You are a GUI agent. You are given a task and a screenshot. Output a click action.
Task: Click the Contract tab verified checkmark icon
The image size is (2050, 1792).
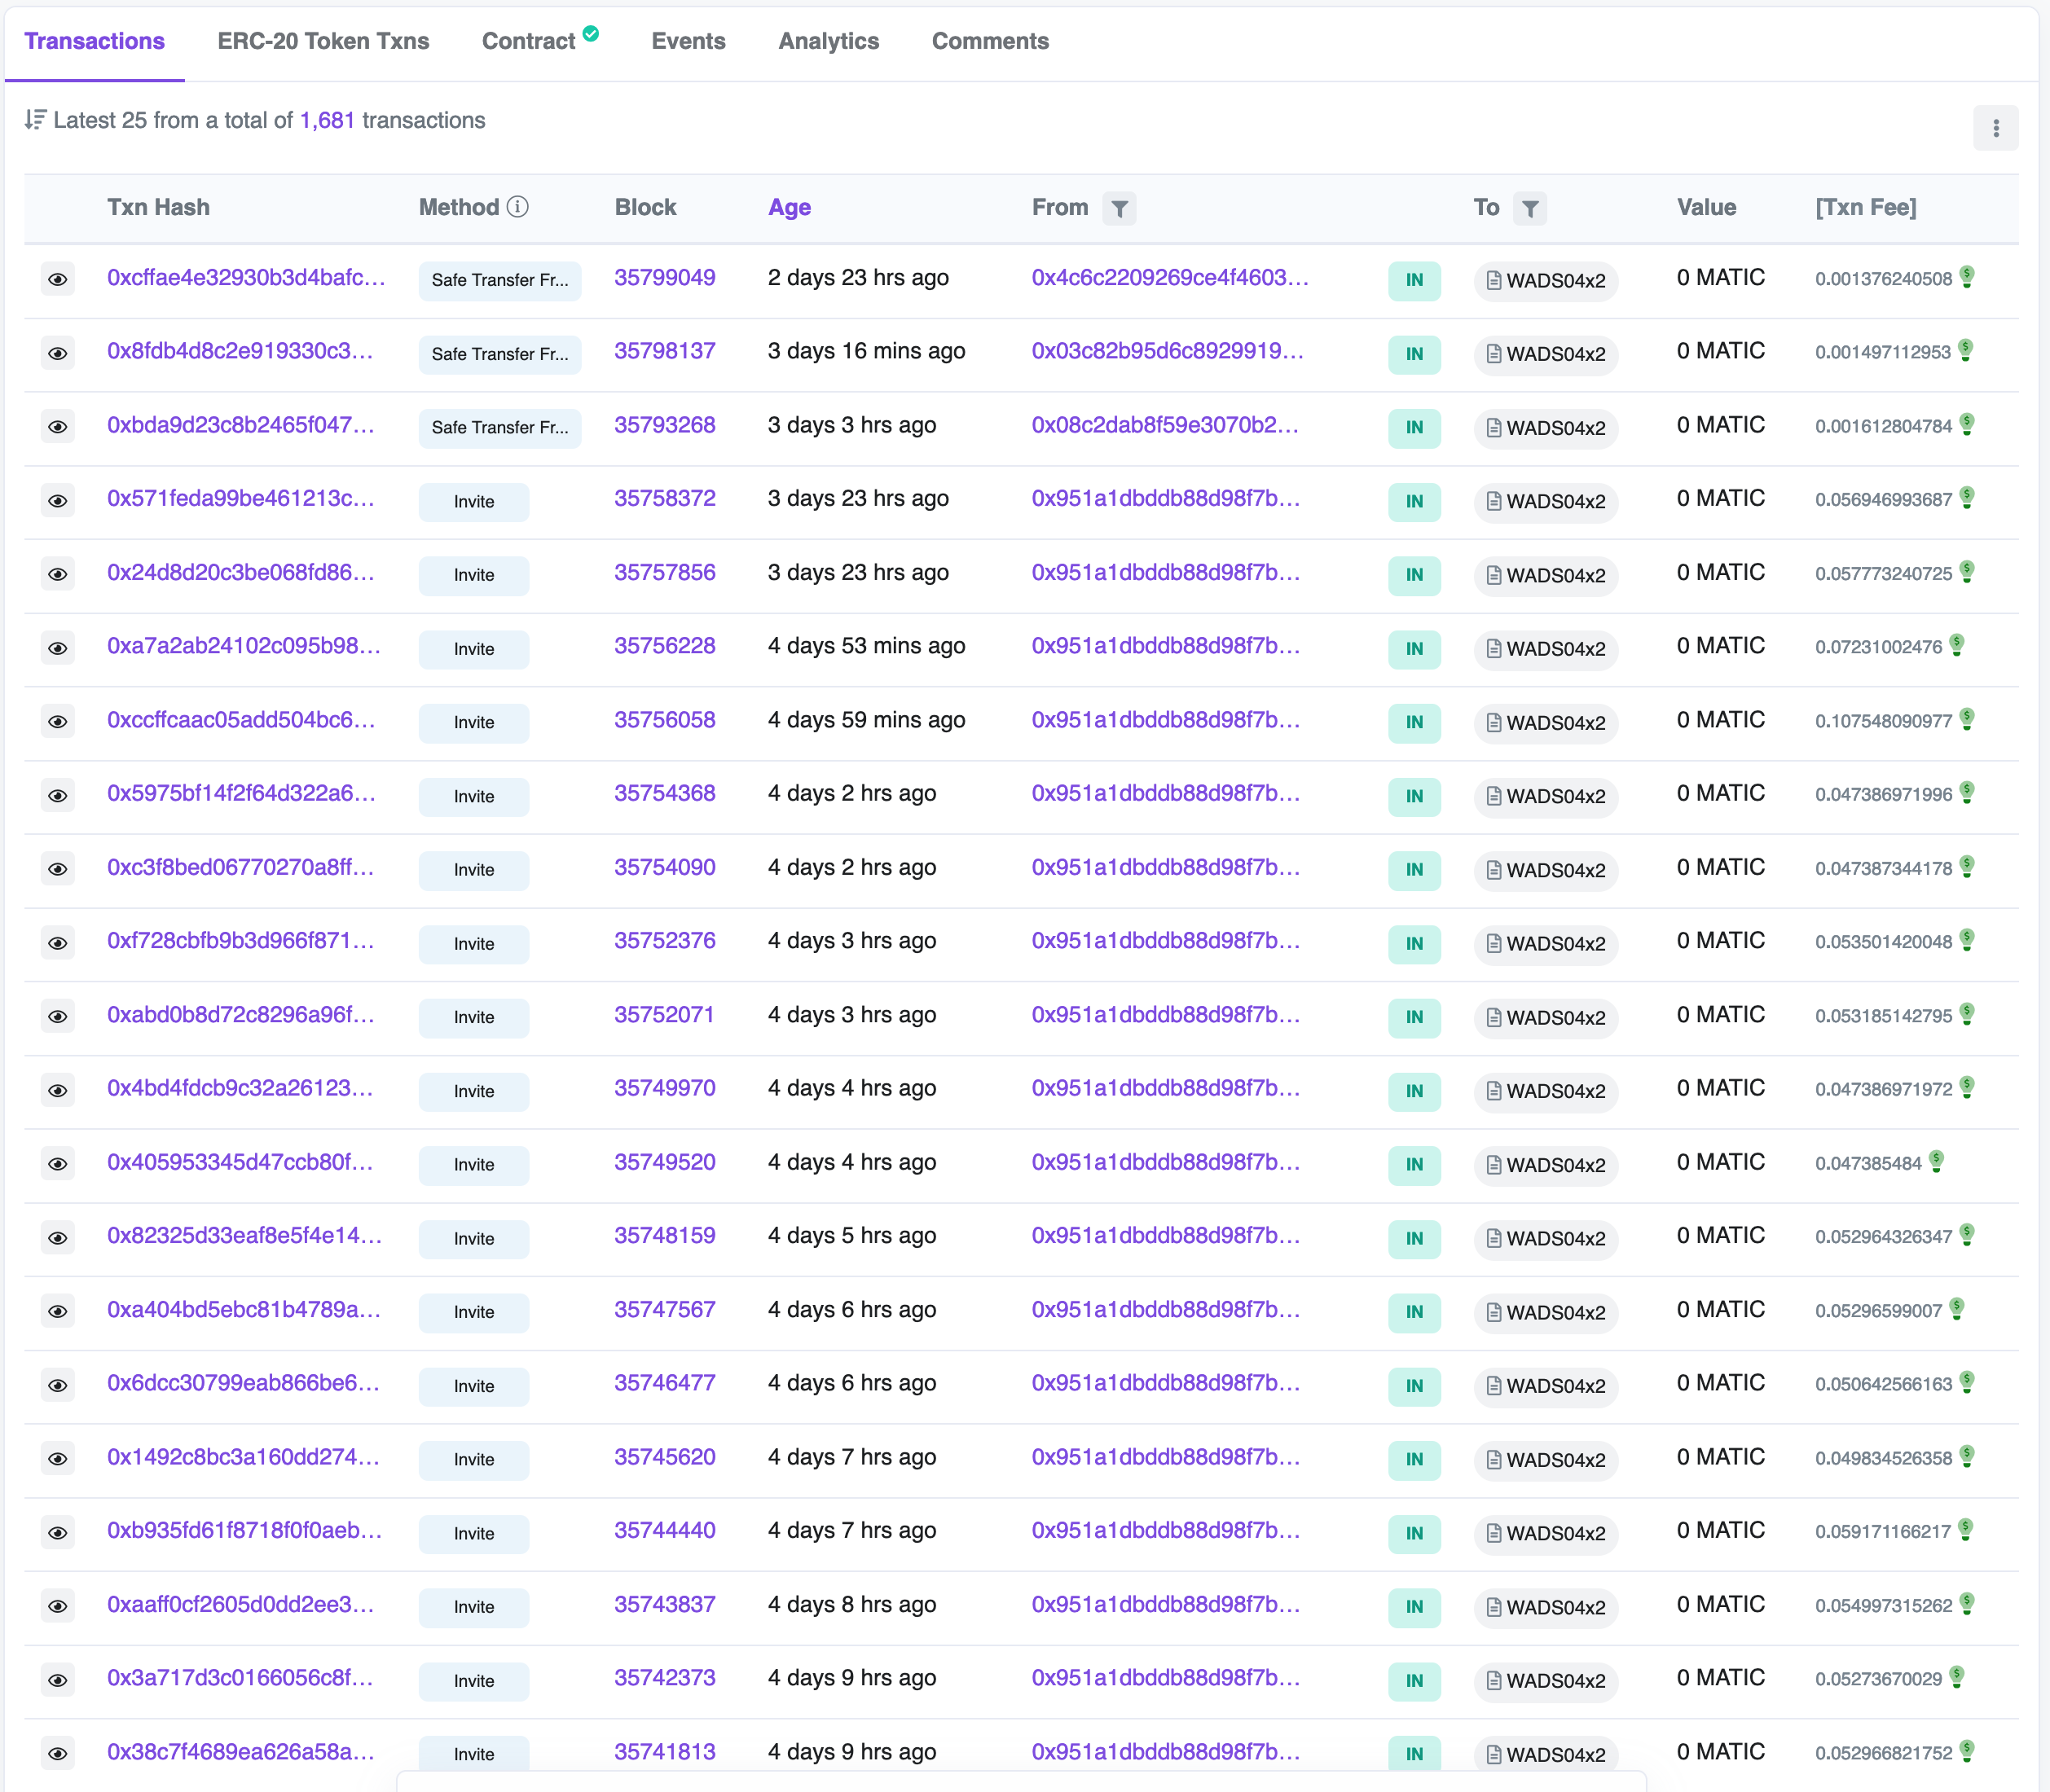tap(590, 34)
